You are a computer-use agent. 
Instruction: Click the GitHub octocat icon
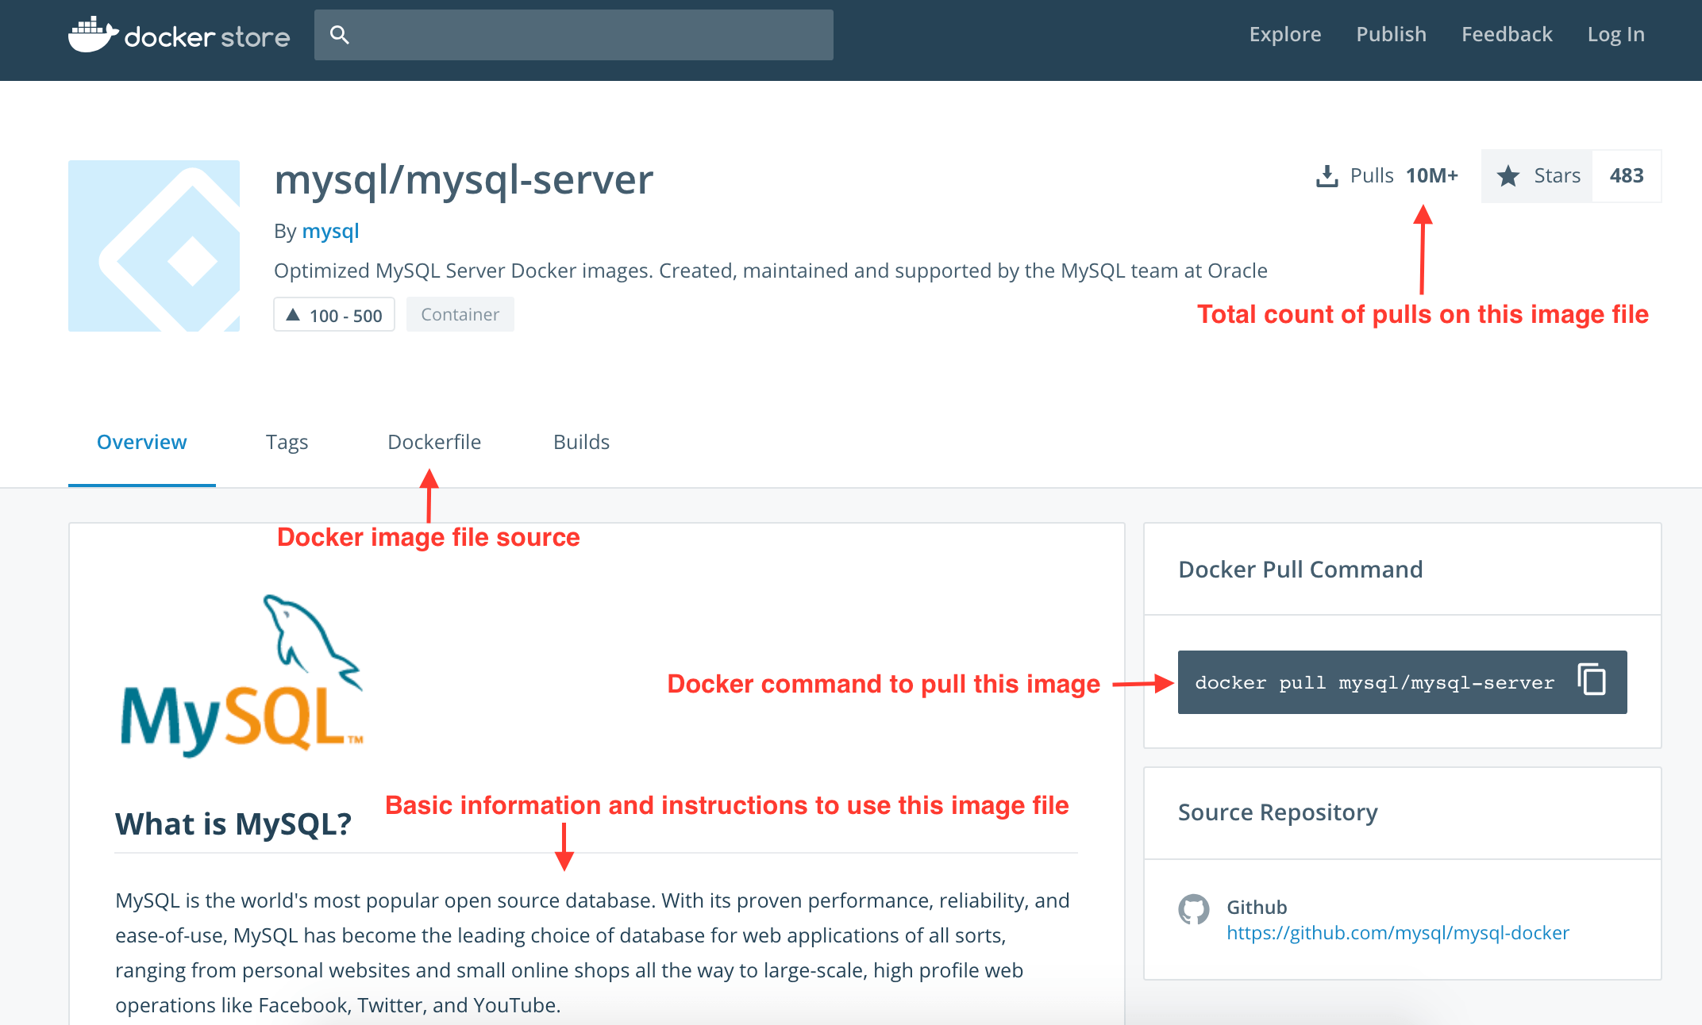point(1194,910)
